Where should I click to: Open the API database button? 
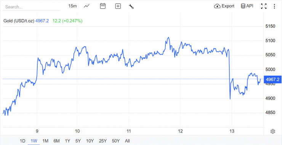click(x=247, y=6)
